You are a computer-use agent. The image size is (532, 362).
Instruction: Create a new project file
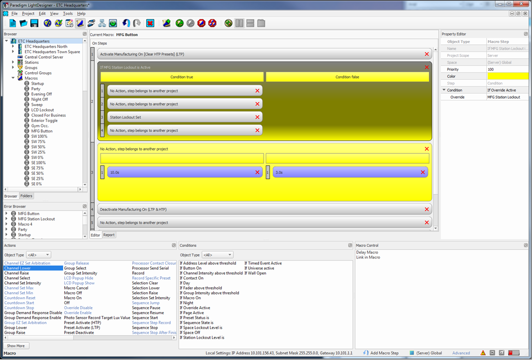point(12,23)
